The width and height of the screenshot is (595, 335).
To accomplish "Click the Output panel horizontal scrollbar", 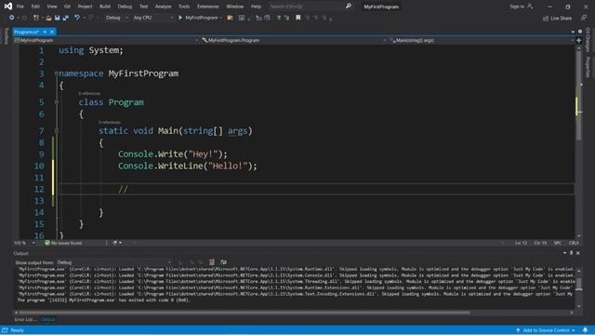I will [x=245, y=313].
